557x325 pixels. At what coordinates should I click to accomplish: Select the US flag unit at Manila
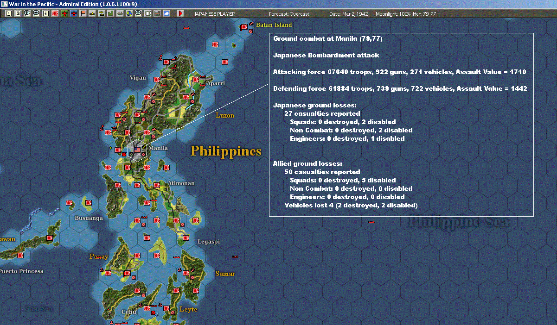[x=138, y=150]
